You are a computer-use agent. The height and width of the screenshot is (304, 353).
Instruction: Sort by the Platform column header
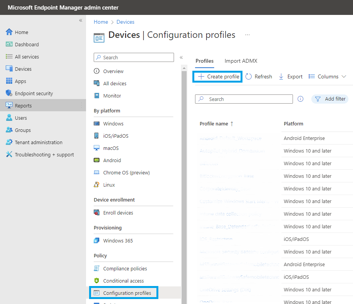click(x=293, y=124)
